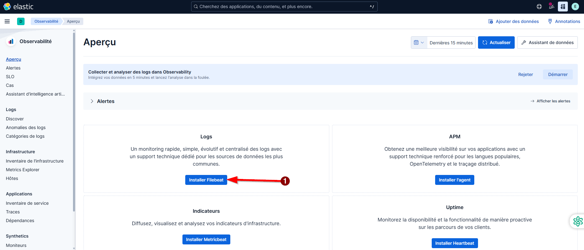The height and width of the screenshot is (250, 584).
Task: Select Alertes in the sidebar
Action: [x=13, y=68]
